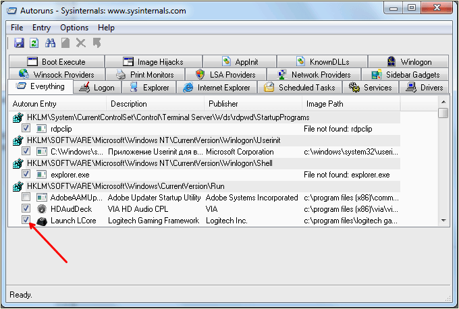Uncheck the HDAudDeck checkbox
The height and width of the screenshot is (309, 459).
26,208
